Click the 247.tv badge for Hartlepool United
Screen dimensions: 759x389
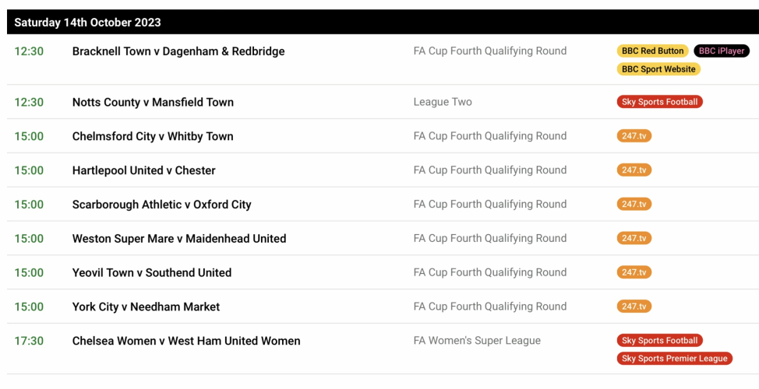[x=634, y=170]
